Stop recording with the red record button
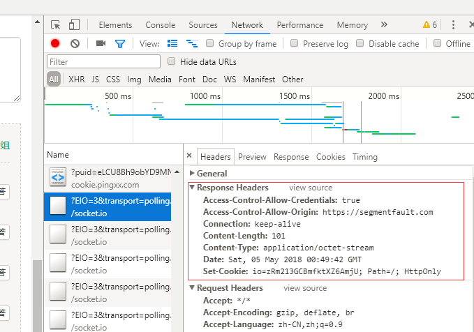Image resolution: width=474 pixels, height=332 pixels. (x=55, y=43)
